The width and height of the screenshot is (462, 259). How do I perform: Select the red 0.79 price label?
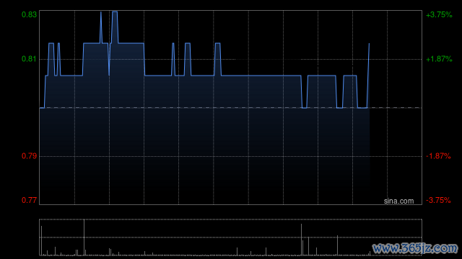pyautogui.click(x=29, y=156)
